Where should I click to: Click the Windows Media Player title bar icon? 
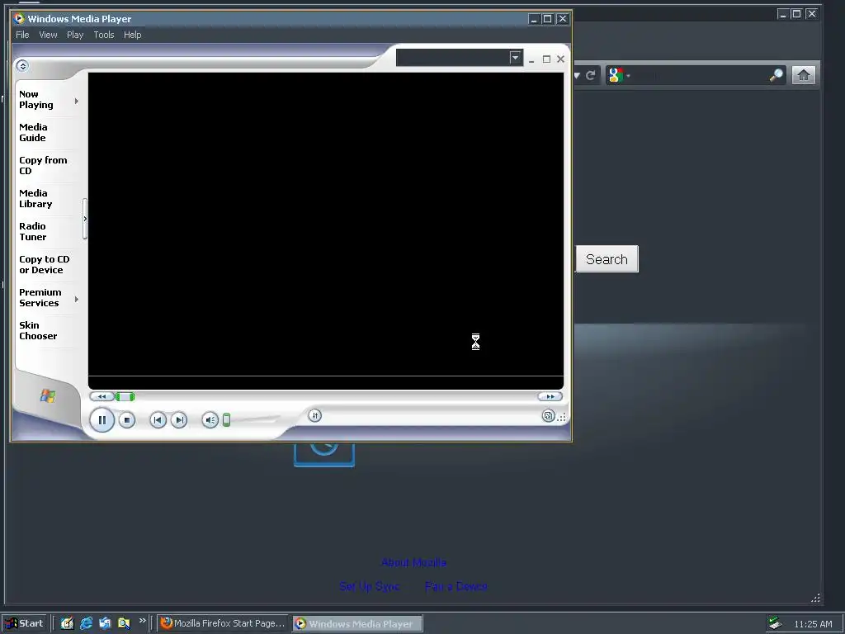pos(20,18)
